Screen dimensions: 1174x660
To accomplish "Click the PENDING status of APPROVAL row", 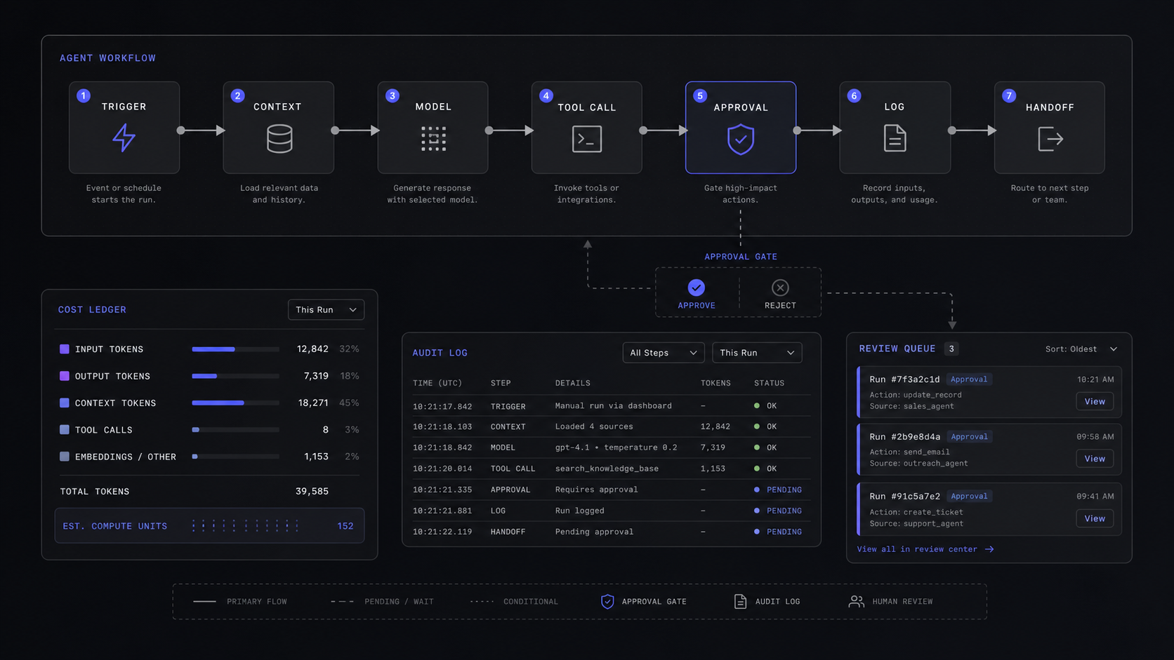I will [778, 490].
